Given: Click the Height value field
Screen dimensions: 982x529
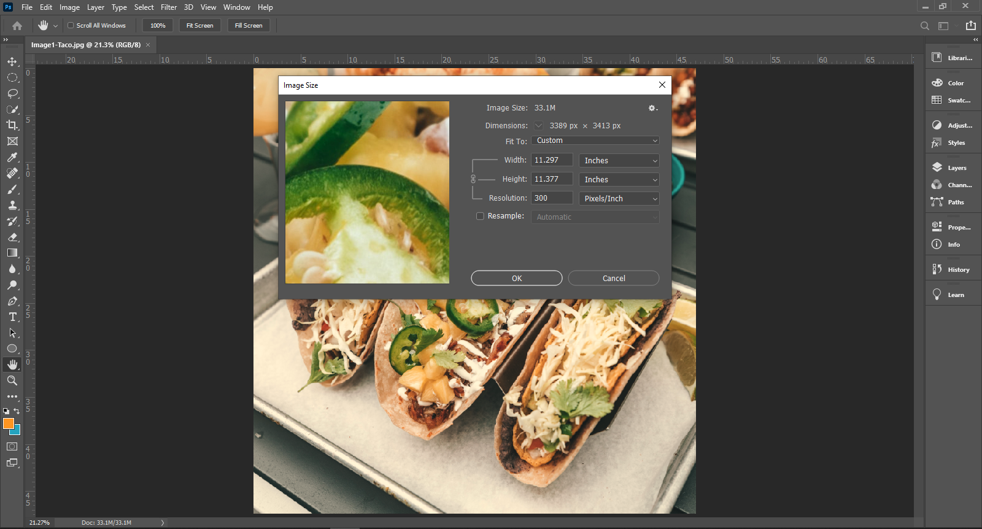Looking at the screenshot, I should coord(552,179).
